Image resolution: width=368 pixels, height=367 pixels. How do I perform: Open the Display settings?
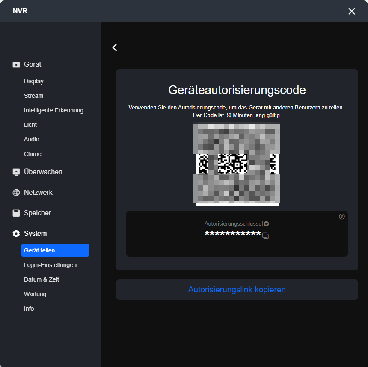tap(34, 81)
